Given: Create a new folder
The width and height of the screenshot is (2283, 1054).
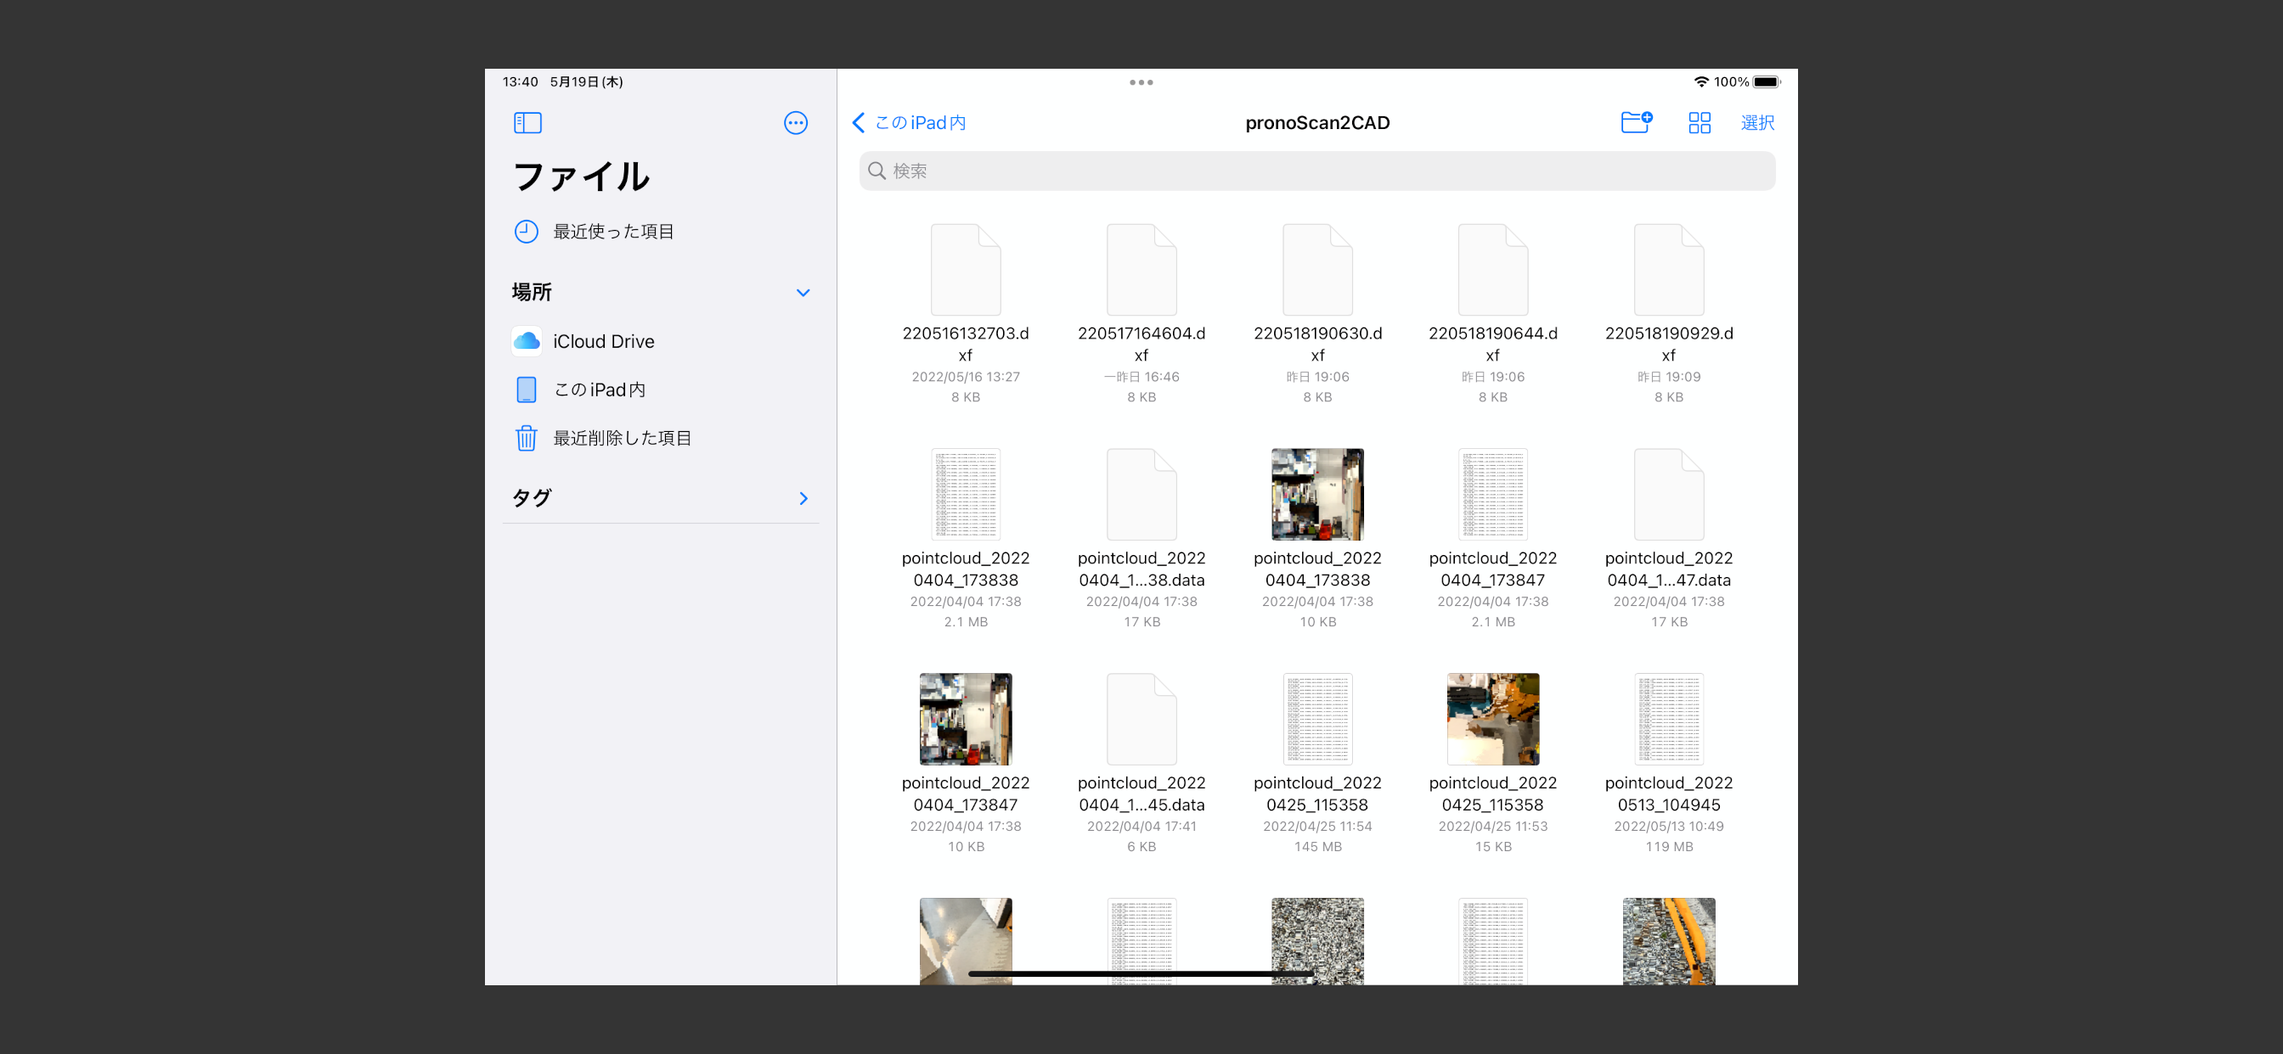Looking at the screenshot, I should point(1636,122).
